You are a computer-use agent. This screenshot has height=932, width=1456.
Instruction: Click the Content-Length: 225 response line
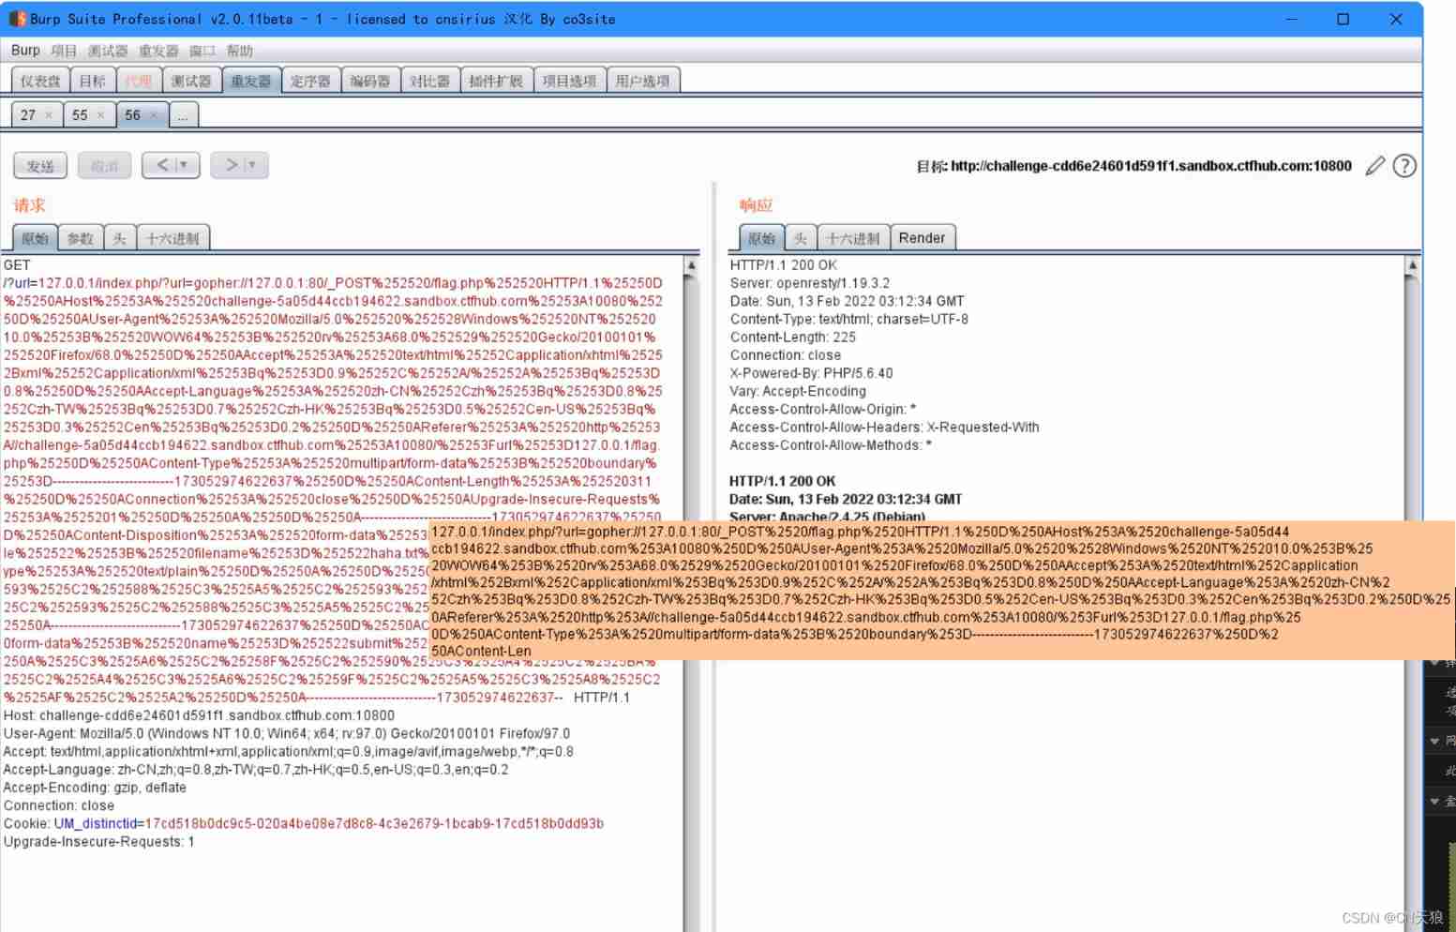793,337
